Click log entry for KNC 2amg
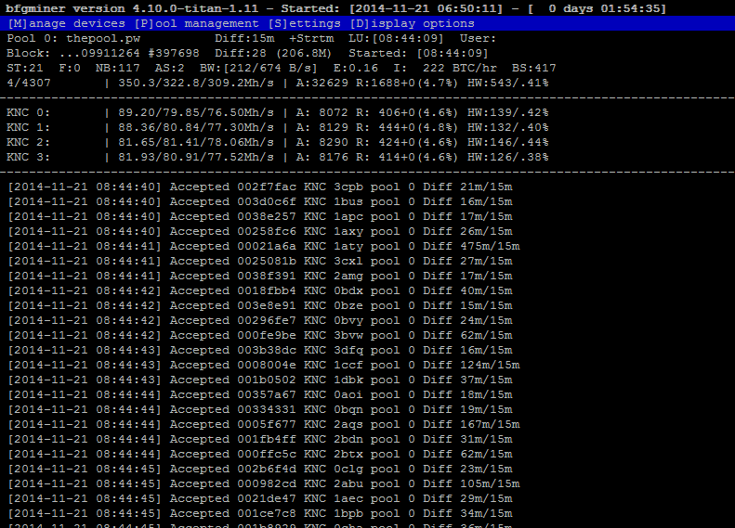The width and height of the screenshot is (735, 528). pyautogui.click(x=260, y=277)
